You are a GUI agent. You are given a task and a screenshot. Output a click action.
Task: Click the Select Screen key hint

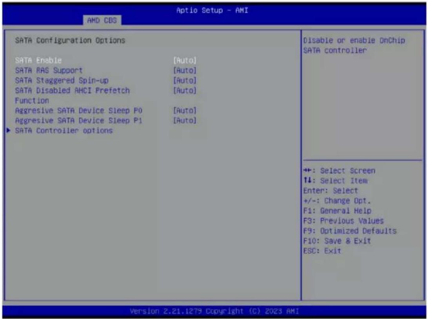click(339, 171)
